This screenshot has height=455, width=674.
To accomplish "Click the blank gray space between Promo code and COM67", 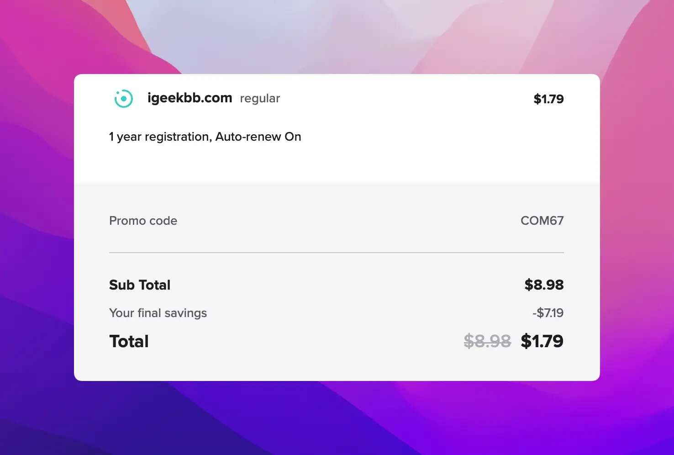I will (349, 221).
